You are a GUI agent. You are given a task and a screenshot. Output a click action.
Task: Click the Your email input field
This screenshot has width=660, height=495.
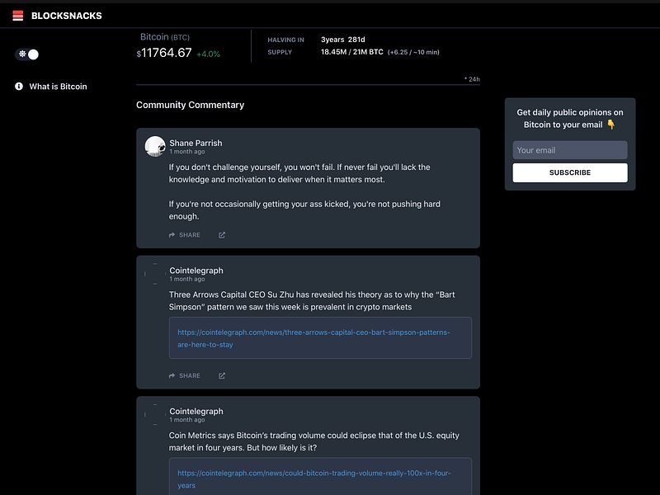[570, 150]
